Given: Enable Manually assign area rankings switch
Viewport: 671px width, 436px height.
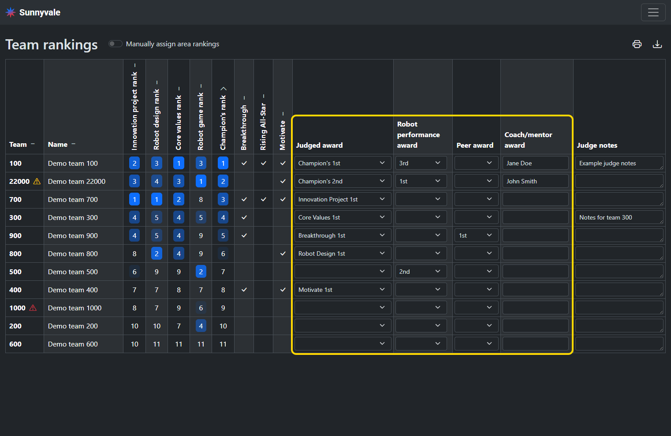Looking at the screenshot, I should 116,44.
